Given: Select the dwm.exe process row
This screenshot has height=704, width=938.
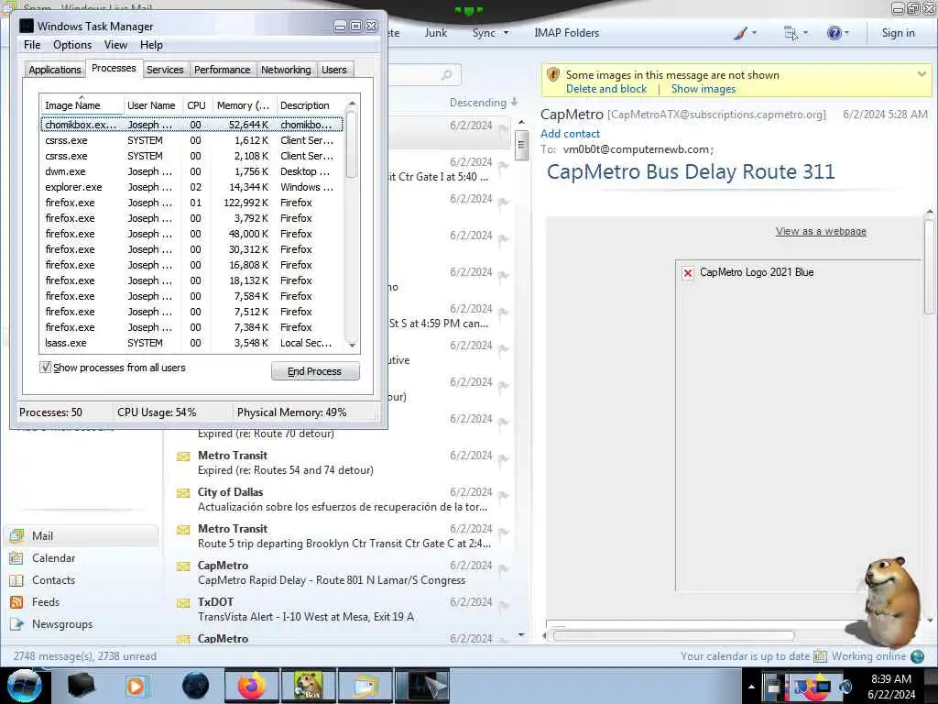Looking at the screenshot, I should coord(191,171).
